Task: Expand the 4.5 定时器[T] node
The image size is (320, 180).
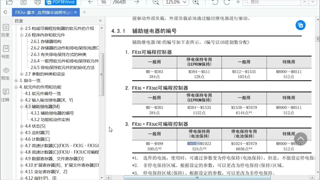Action: click(21, 132)
